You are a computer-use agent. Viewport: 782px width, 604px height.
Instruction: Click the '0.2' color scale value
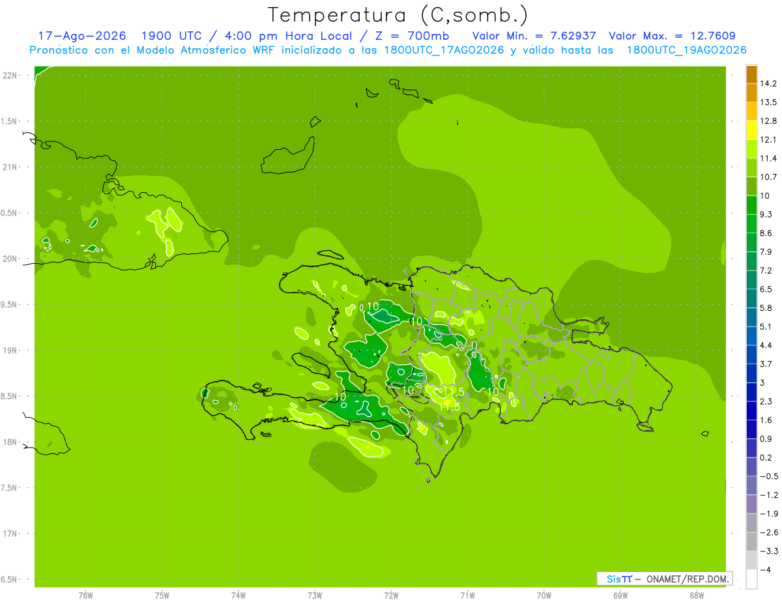pos(766,457)
